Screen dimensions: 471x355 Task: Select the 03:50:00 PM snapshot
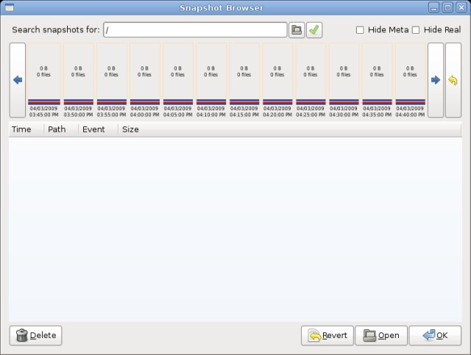tap(79, 80)
